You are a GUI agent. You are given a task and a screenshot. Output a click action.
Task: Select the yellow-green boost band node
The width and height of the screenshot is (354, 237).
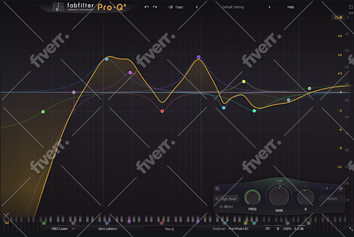[244, 81]
